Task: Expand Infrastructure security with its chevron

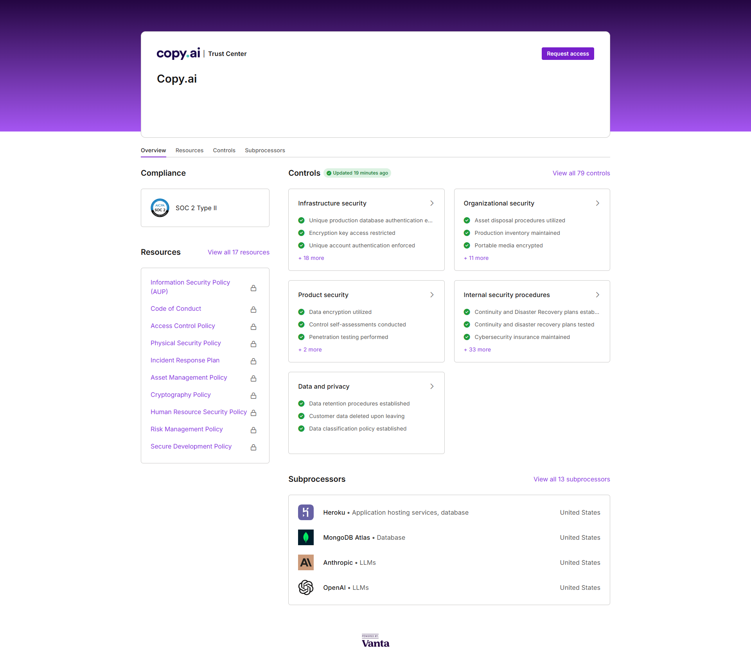Action: (432, 203)
